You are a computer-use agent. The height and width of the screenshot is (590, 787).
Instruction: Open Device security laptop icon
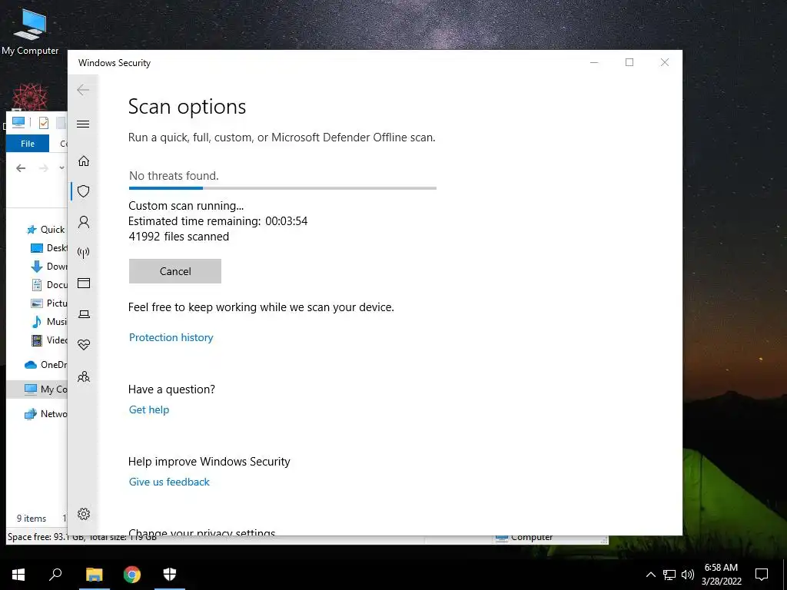(x=84, y=314)
